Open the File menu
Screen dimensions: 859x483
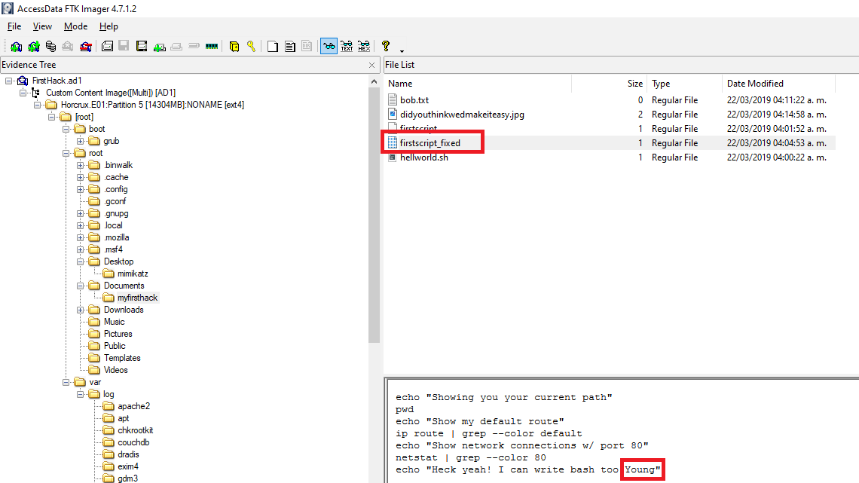(14, 26)
